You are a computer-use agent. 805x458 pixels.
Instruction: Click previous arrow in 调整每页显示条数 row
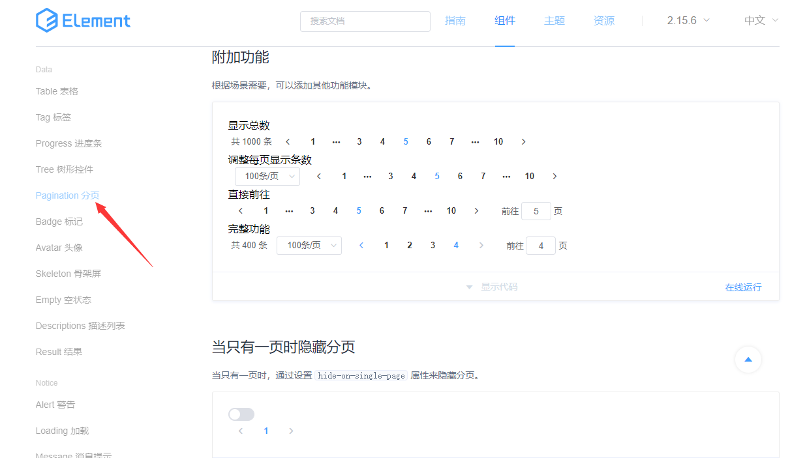coord(319,176)
